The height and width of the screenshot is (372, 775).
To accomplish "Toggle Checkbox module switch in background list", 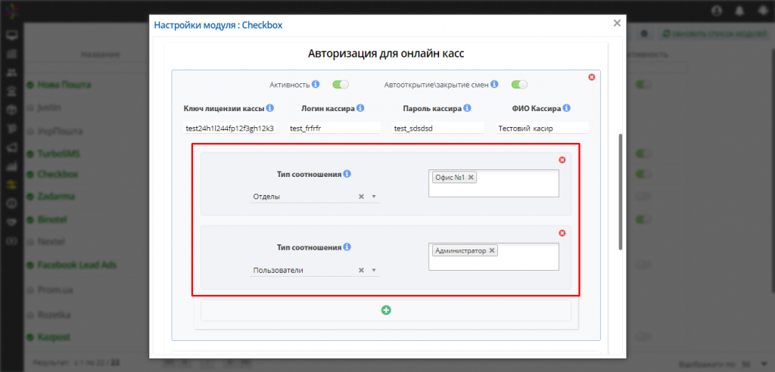I will point(644,175).
